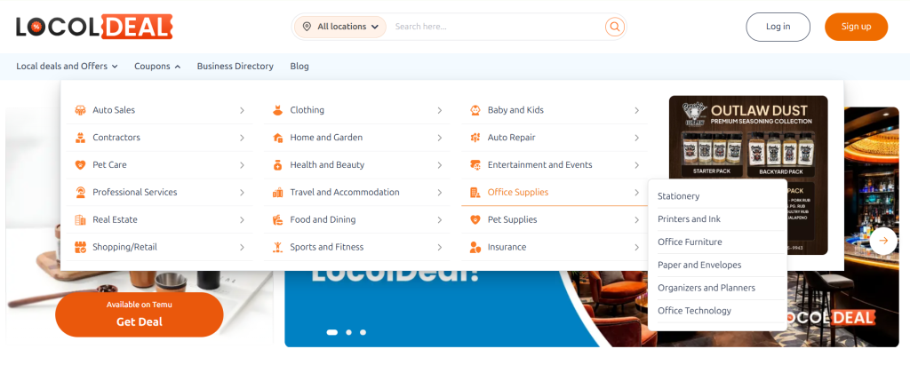Click the orange search magnifier icon

[614, 27]
